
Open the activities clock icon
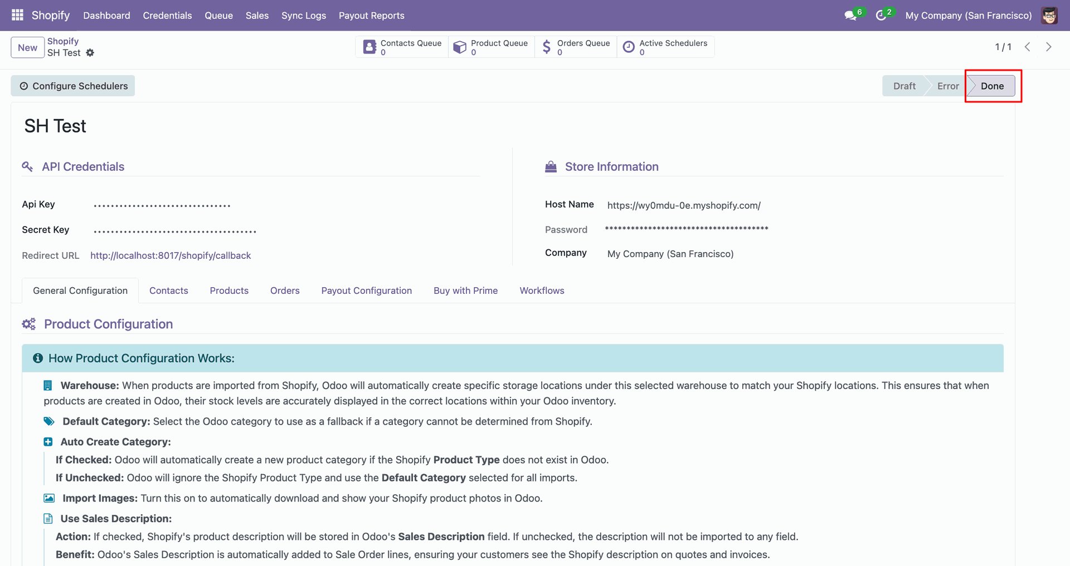pos(881,16)
